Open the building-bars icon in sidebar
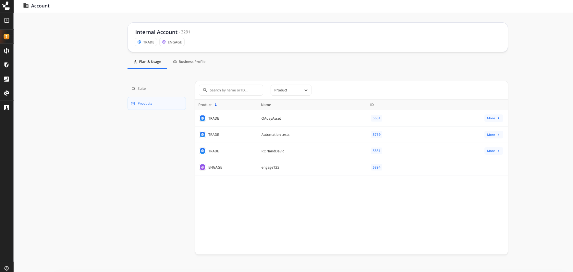 [6, 107]
